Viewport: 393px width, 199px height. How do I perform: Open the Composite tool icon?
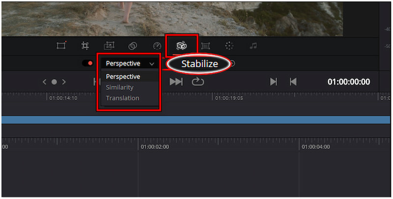(x=133, y=46)
